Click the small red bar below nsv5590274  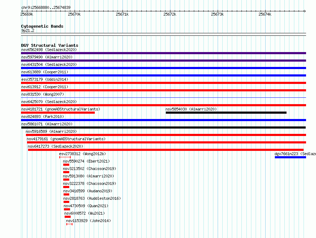click(x=66, y=165)
